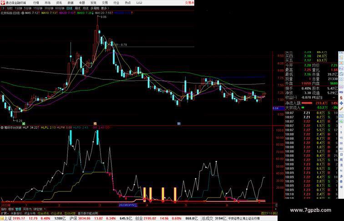
Task: Open the 数据 menu
Action: tap(71, 3)
